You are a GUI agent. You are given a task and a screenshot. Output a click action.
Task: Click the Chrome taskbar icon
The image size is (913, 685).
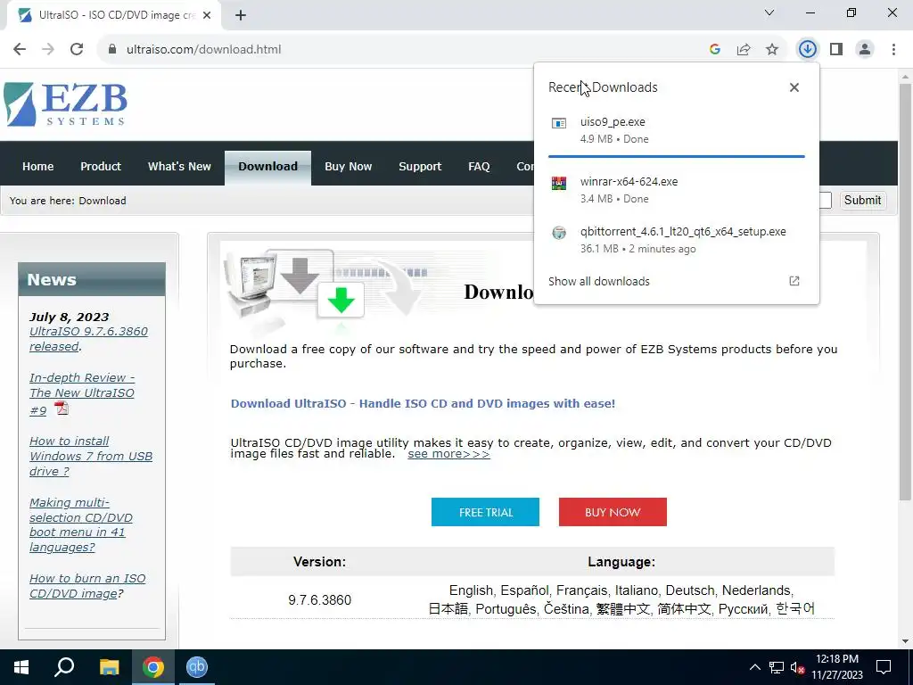click(x=153, y=667)
